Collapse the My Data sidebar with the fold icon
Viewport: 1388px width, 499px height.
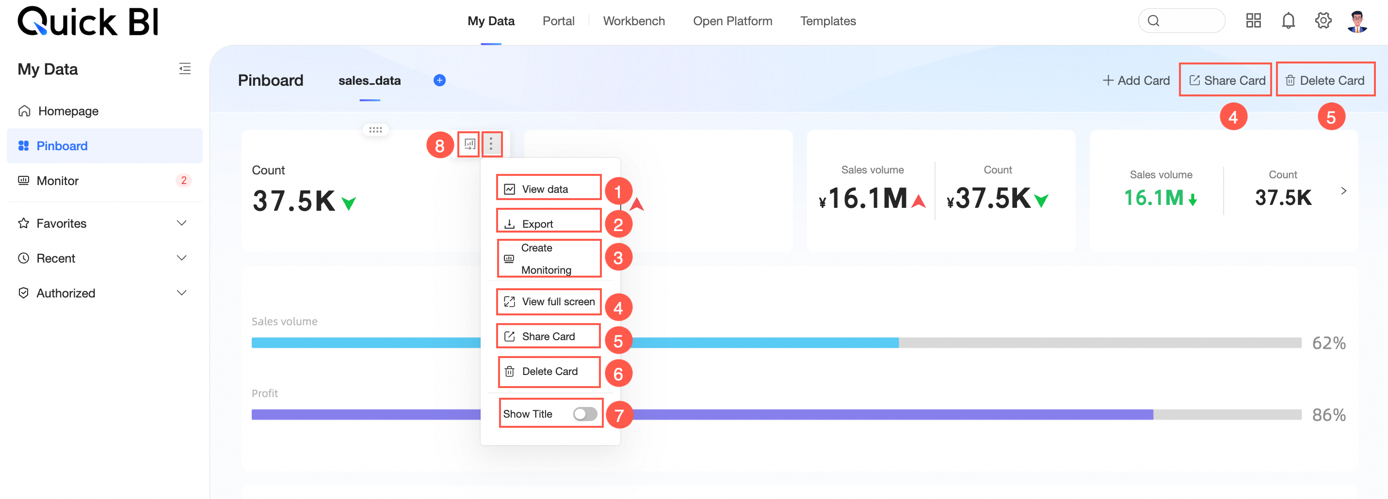click(x=185, y=68)
